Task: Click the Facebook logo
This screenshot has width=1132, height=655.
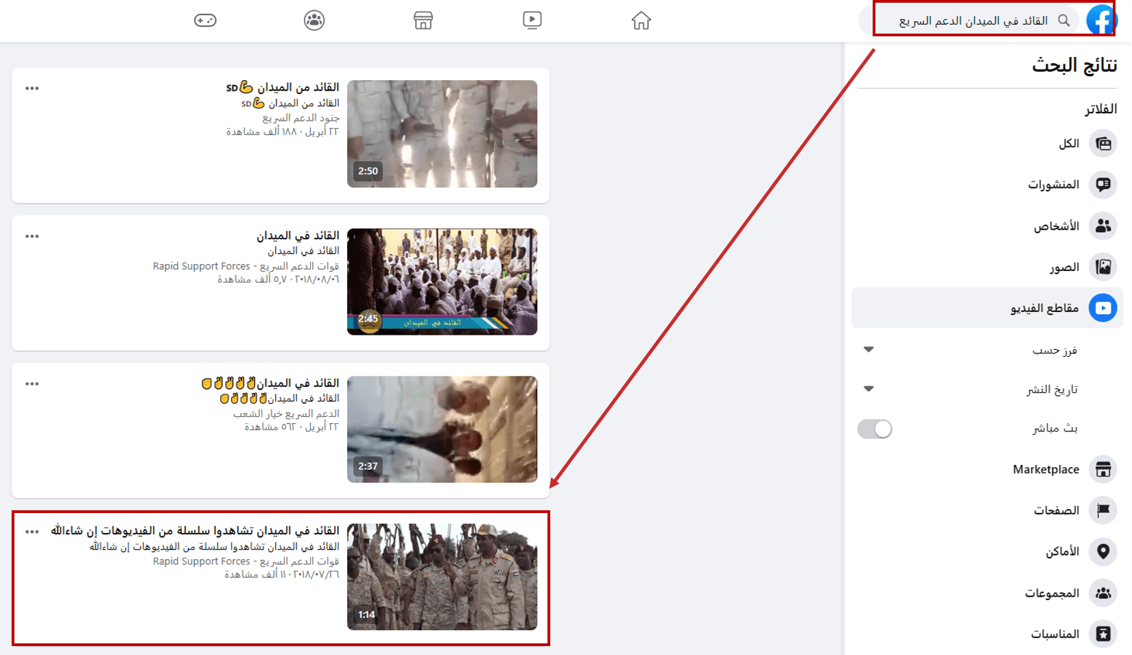Action: click(x=1101, y=20)
